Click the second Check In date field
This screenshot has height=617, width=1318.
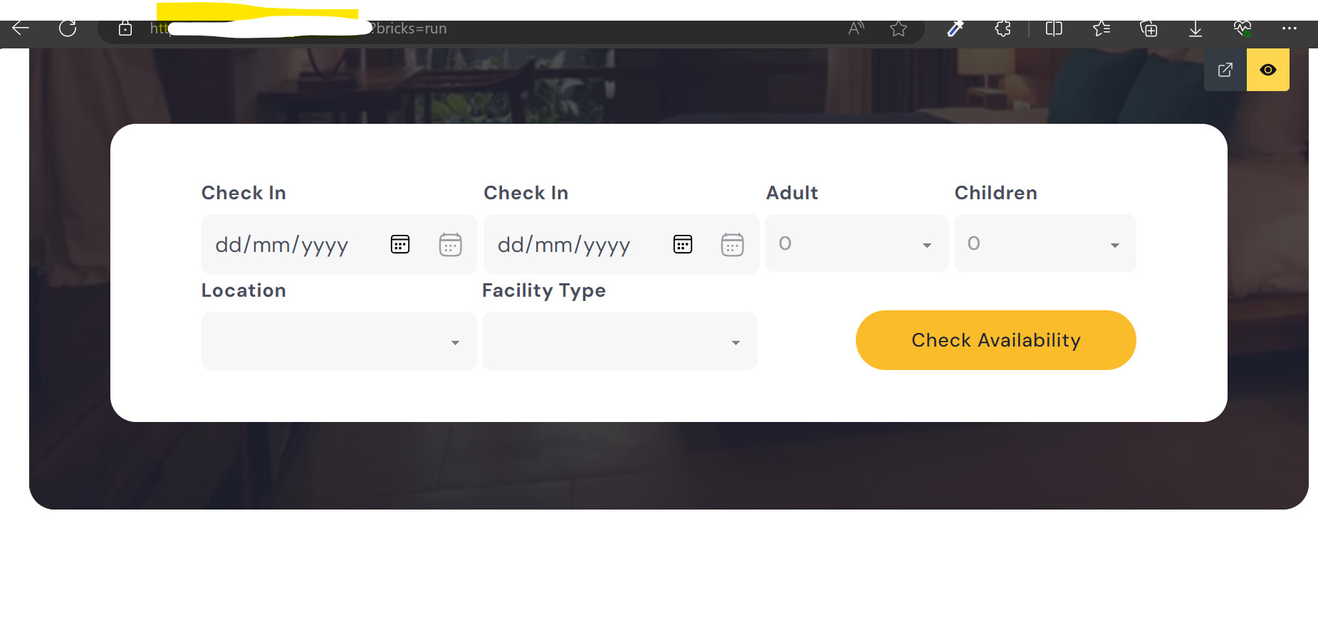tap(621, 244)
